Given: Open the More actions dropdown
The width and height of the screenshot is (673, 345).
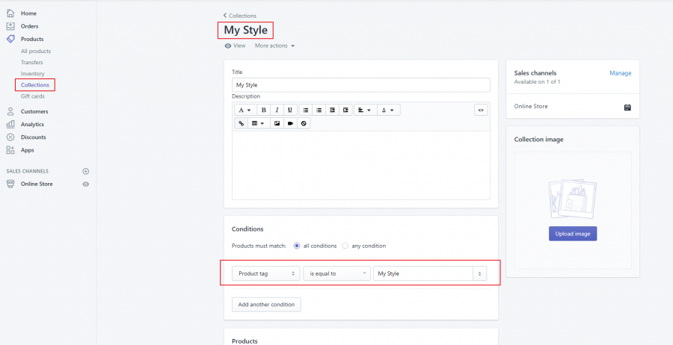Looking at the screenshot, I should (x=274, y=46).
